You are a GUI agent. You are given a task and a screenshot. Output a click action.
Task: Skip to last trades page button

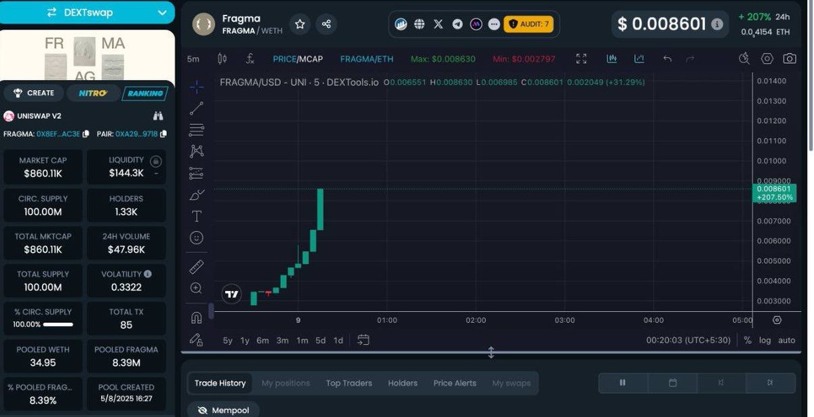click(x=771, y=383)
